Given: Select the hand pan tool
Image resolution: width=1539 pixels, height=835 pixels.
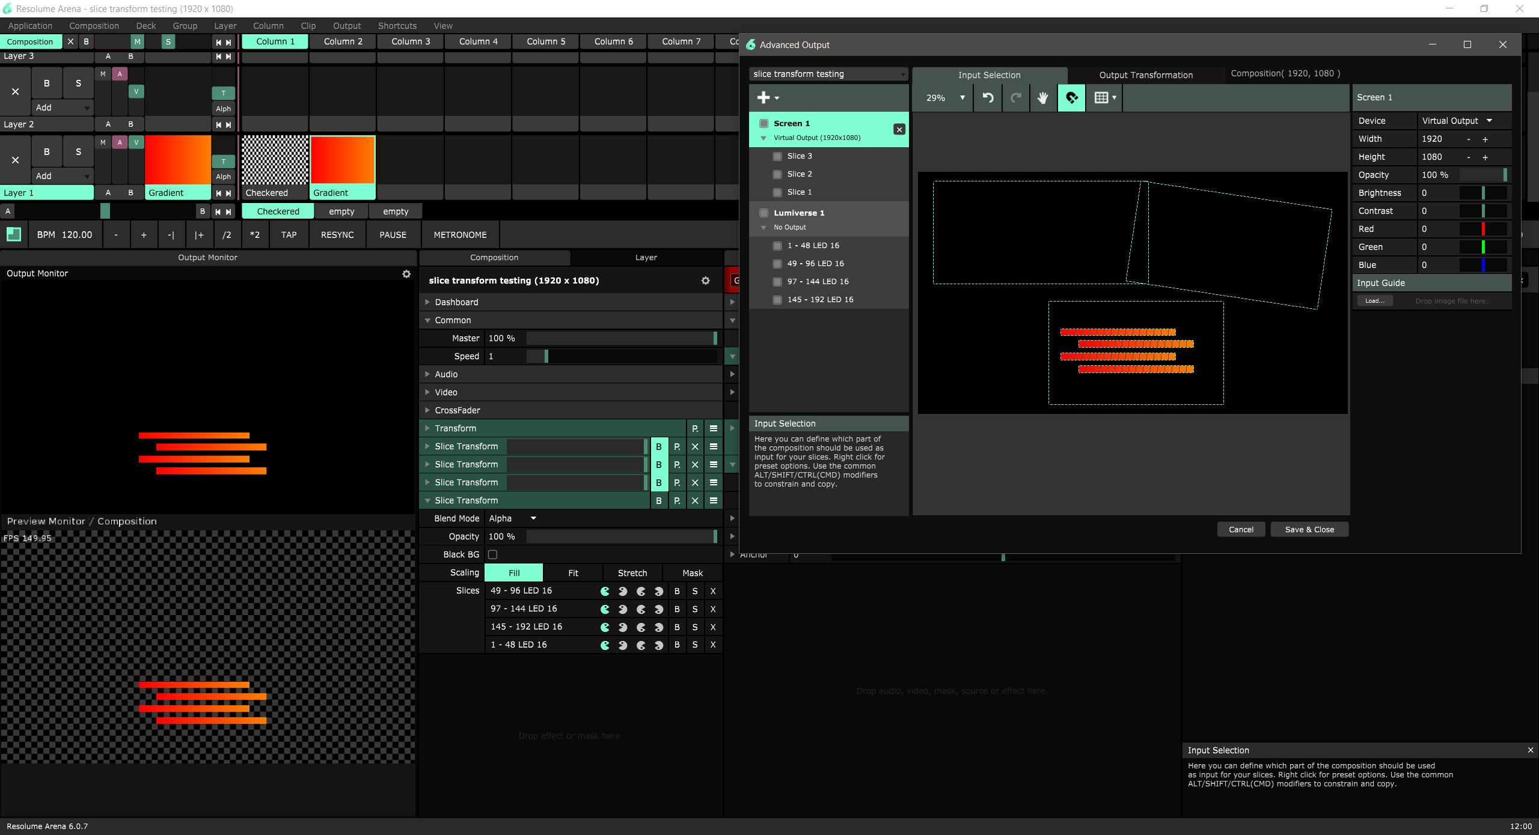Looking at the screenshot, I should point(1042,98).
